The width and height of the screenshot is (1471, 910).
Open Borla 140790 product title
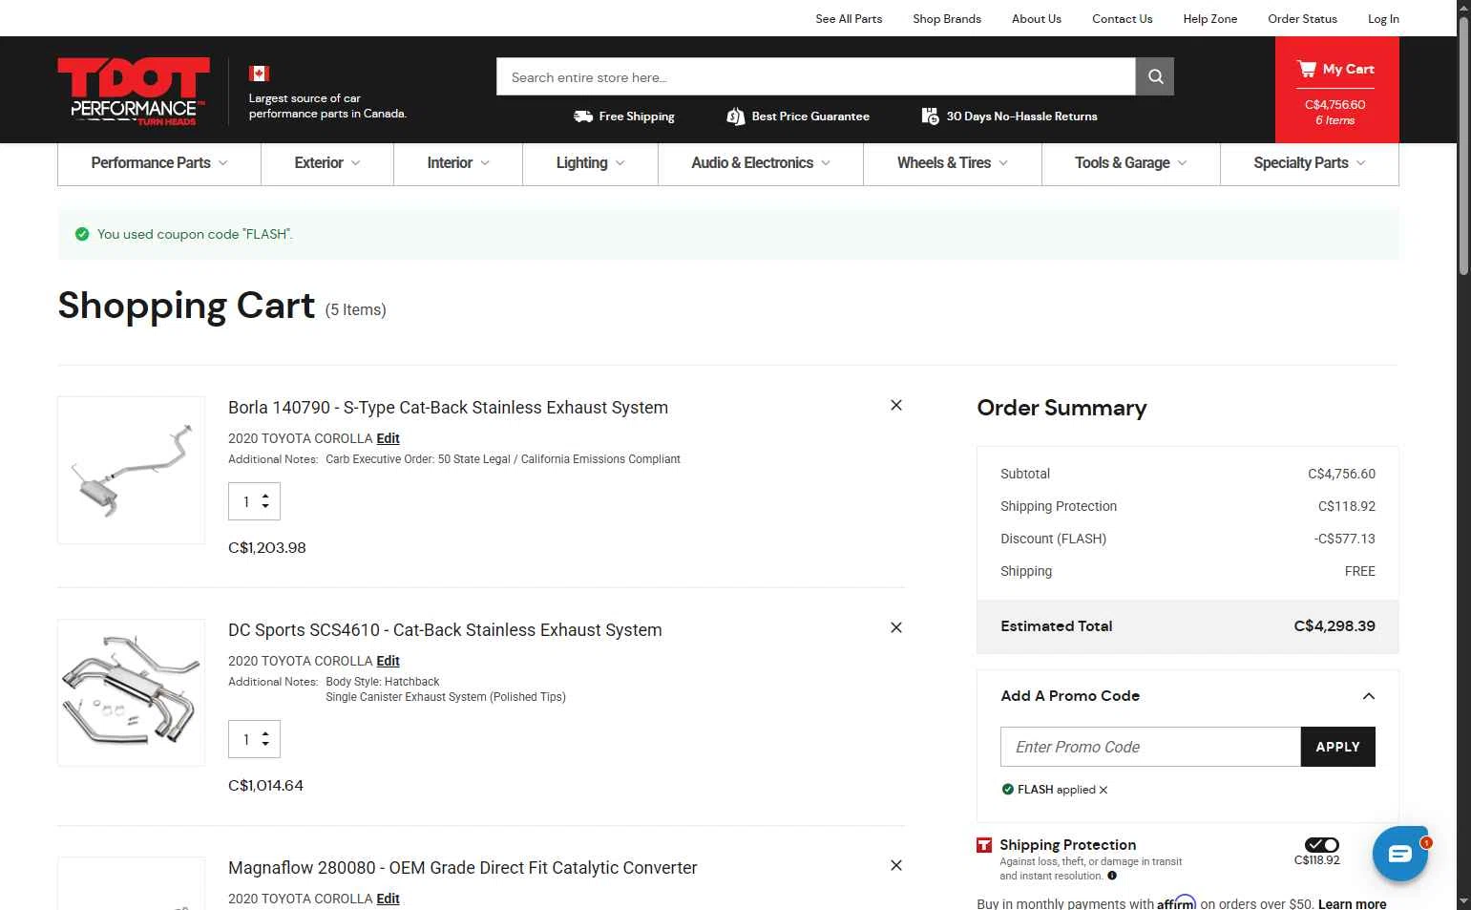coord(448,408)
